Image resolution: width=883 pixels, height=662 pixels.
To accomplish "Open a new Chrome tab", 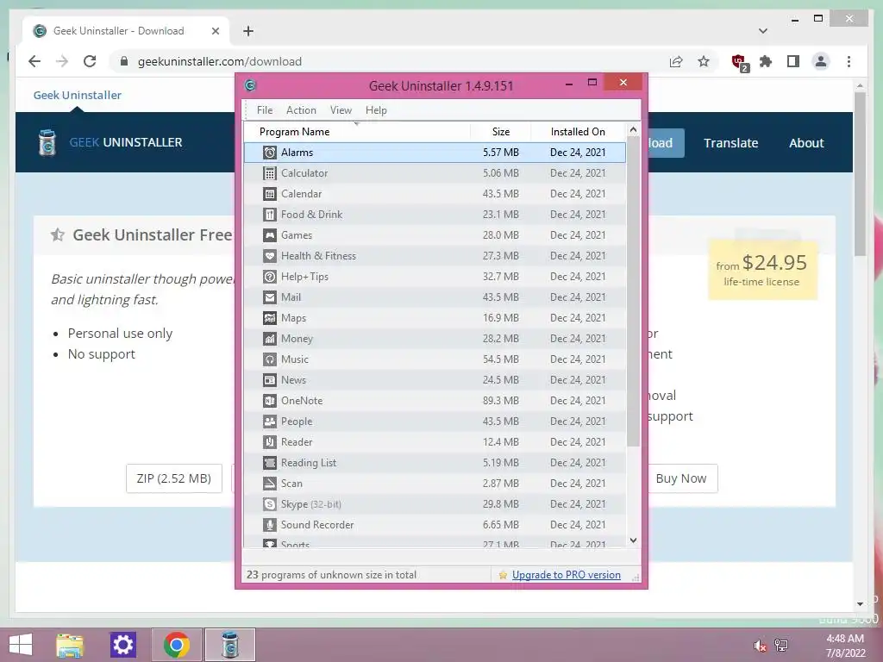I will click(248, 31).
